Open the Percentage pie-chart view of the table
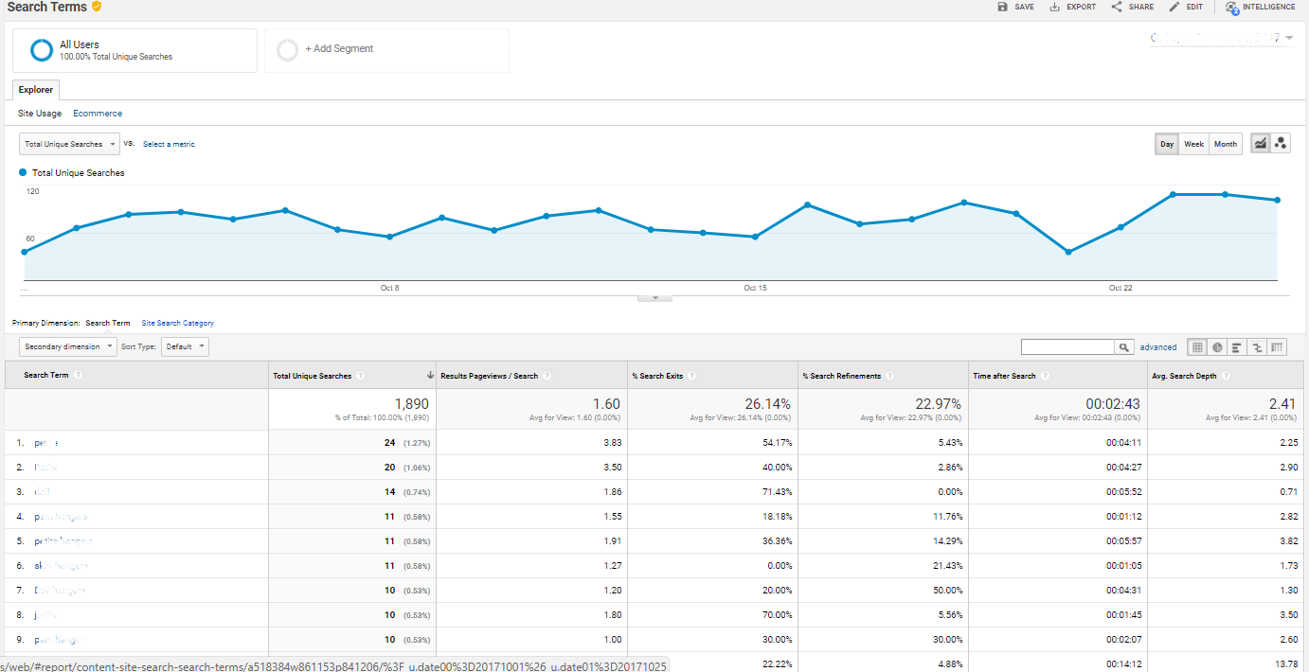The image size is (1309, 672). 1217,346
